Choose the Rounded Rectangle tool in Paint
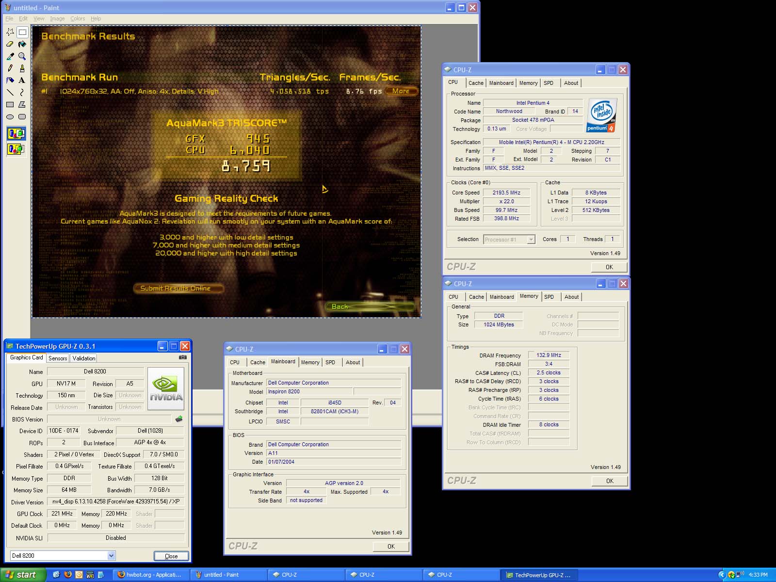 22,116
